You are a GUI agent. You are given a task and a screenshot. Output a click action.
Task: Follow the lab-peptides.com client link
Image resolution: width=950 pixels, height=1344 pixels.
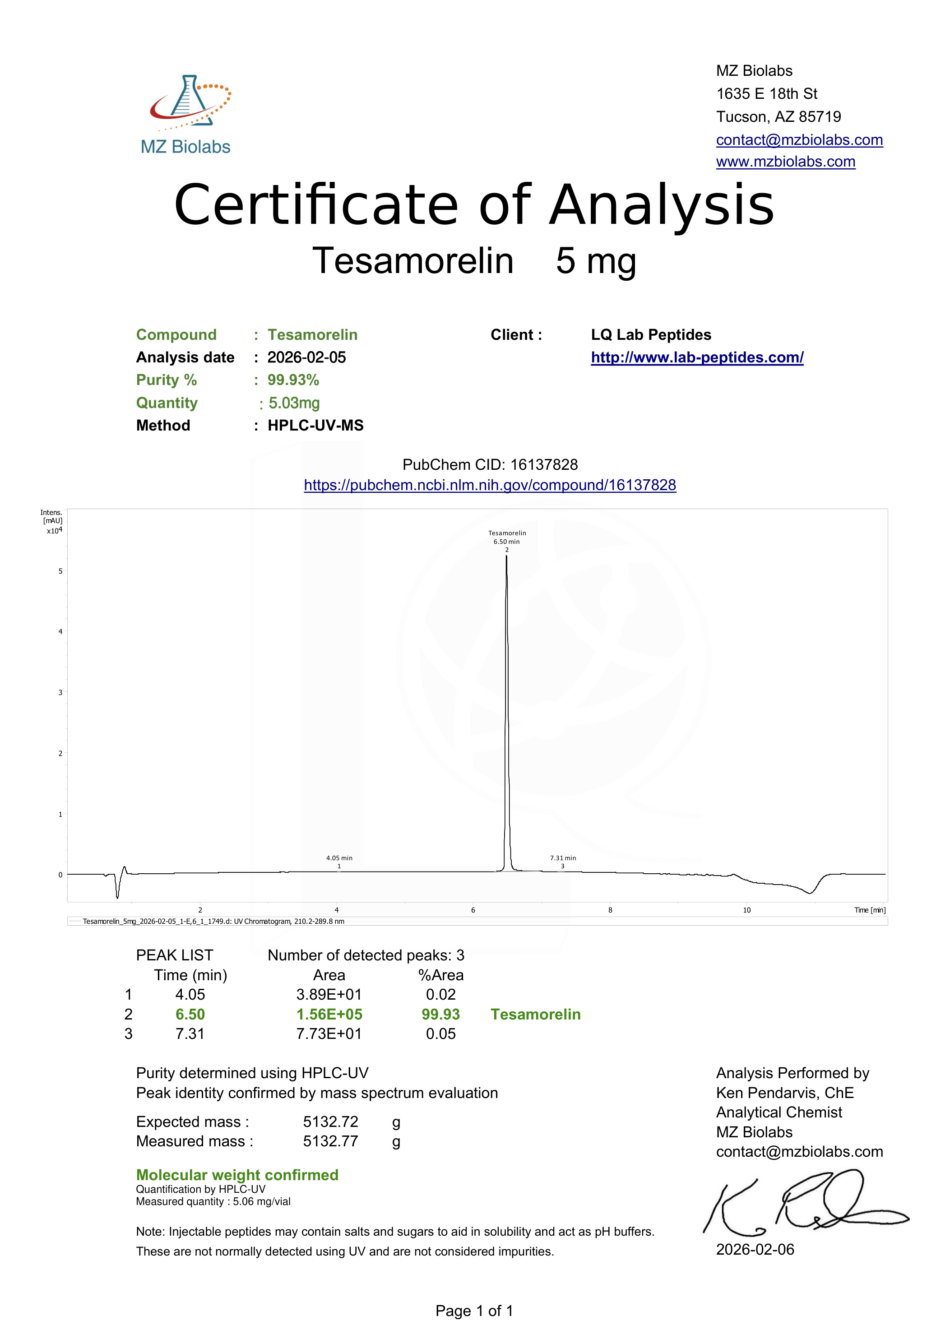tap(697, 357)
